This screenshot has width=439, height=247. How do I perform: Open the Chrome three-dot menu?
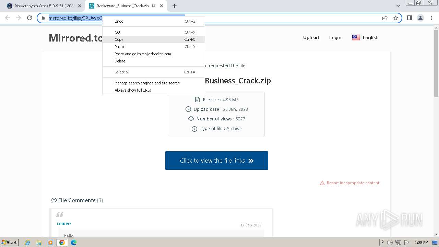click(431, 18)
